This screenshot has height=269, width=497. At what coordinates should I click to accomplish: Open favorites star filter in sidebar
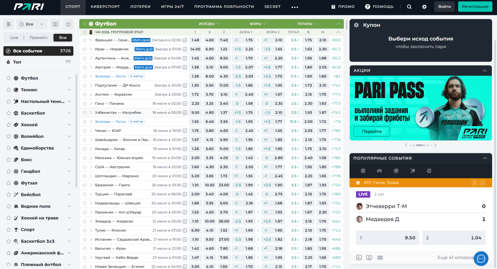tap(68, 24)
